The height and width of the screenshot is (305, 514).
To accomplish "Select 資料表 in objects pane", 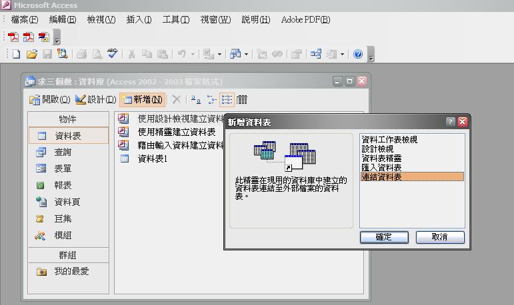I will [x=68, y=136].
